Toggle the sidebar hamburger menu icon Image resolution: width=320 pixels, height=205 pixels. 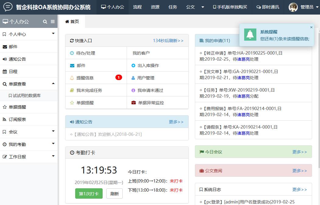click(53, 22)
